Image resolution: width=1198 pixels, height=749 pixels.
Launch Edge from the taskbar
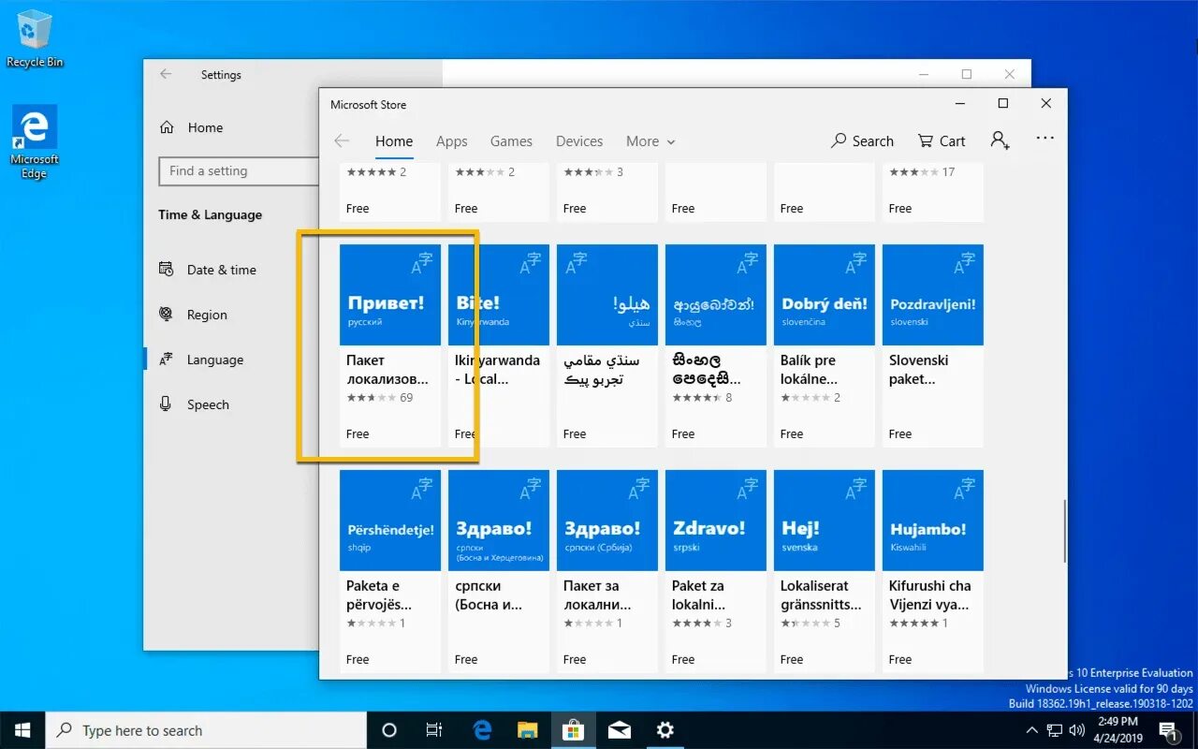click(x=482, y=730)
